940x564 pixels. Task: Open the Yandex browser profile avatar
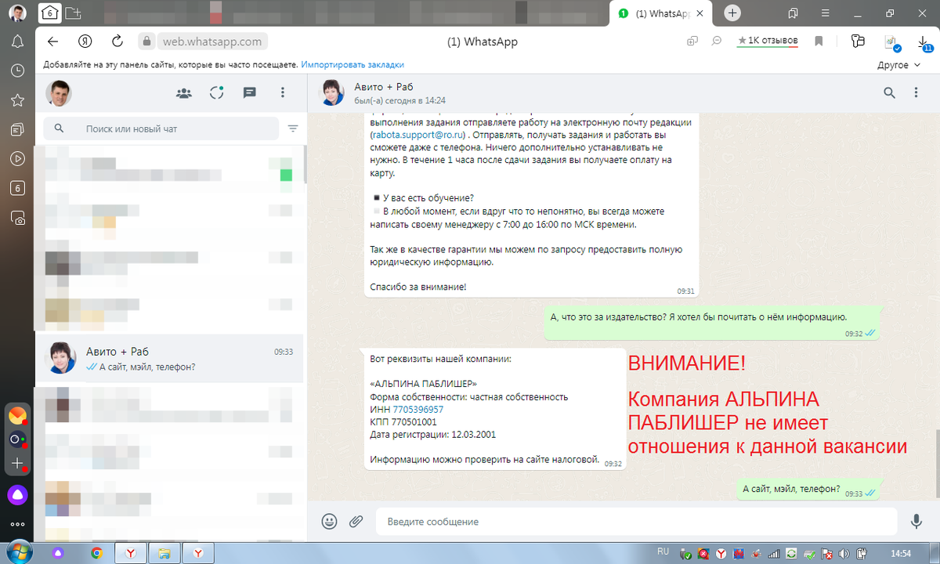[17, 13]
